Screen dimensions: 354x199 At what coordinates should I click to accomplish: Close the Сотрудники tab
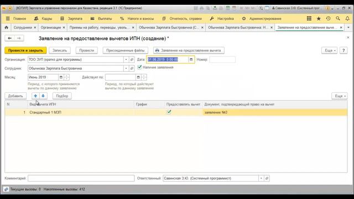pyautogui.click(x=35, y=27)
